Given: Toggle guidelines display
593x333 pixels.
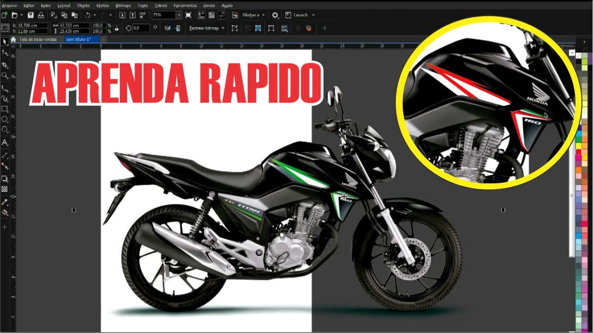Looking at the screenshot, I should [221, 15].
